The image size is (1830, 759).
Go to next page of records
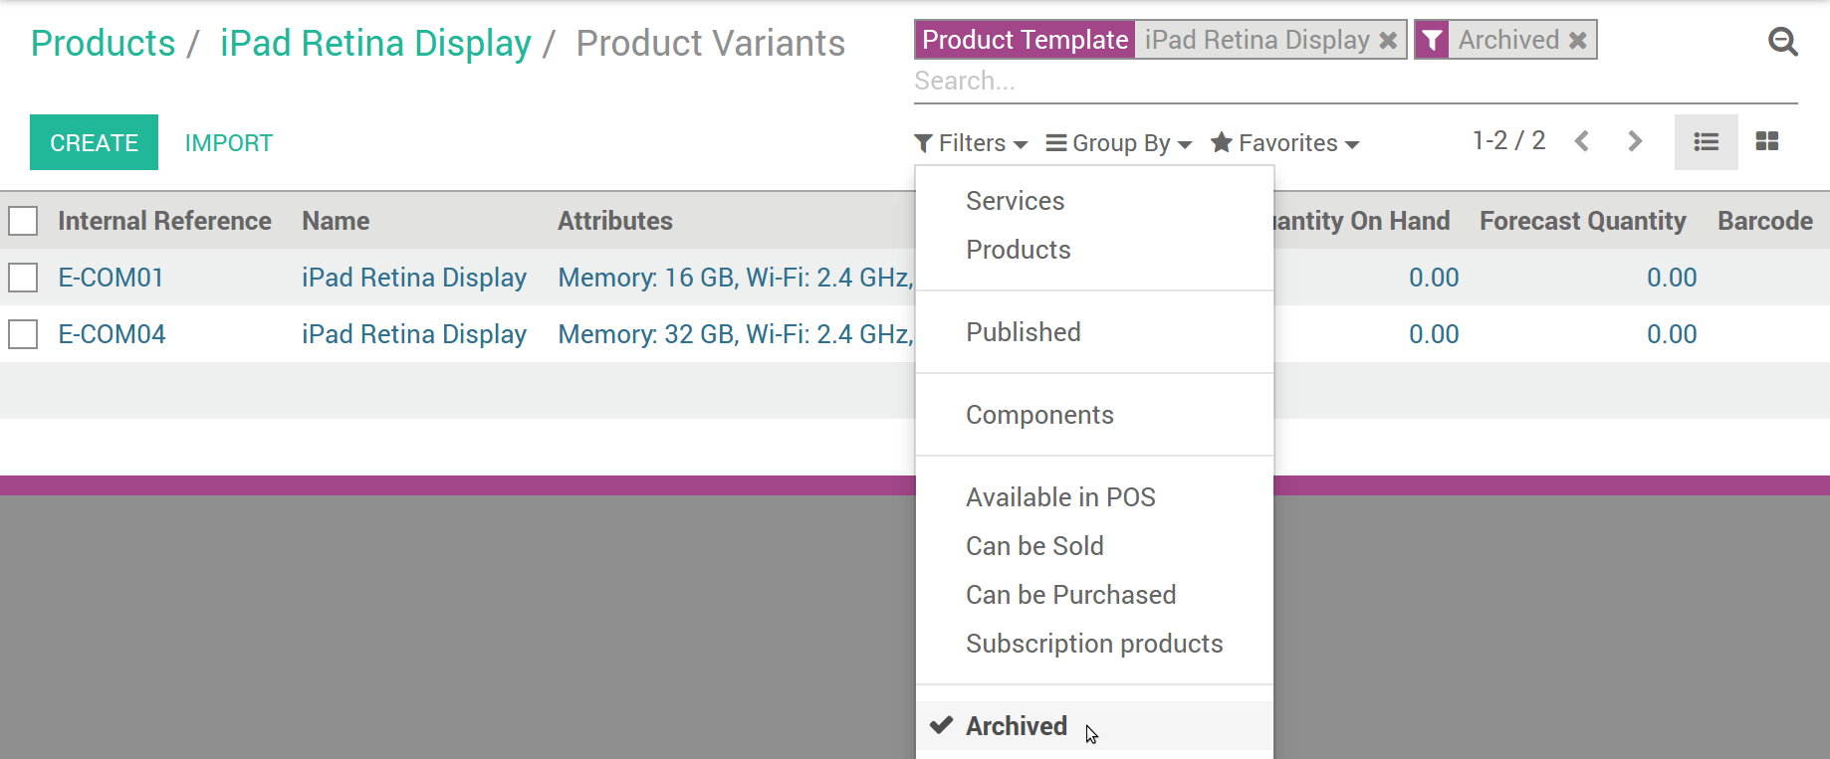point(1634,141)
